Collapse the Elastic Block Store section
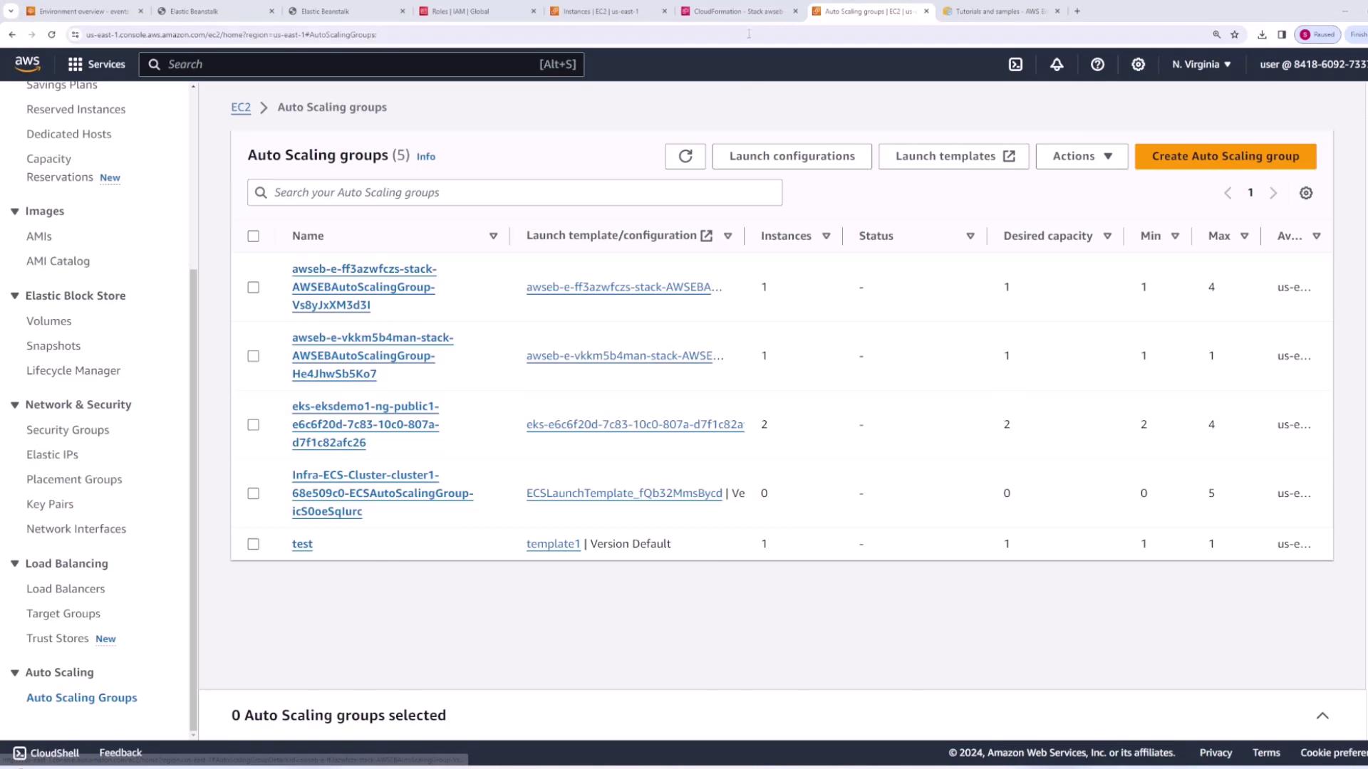Viewport: 1368px width, 769px height. point(14,295)
